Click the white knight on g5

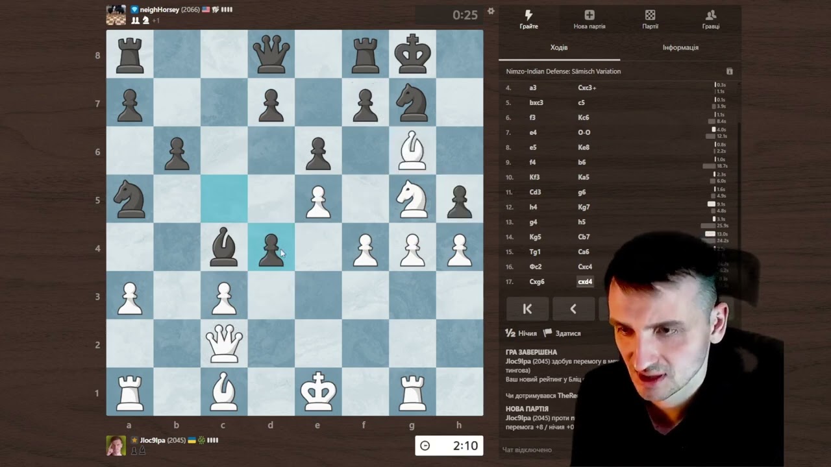coord(412,200)
